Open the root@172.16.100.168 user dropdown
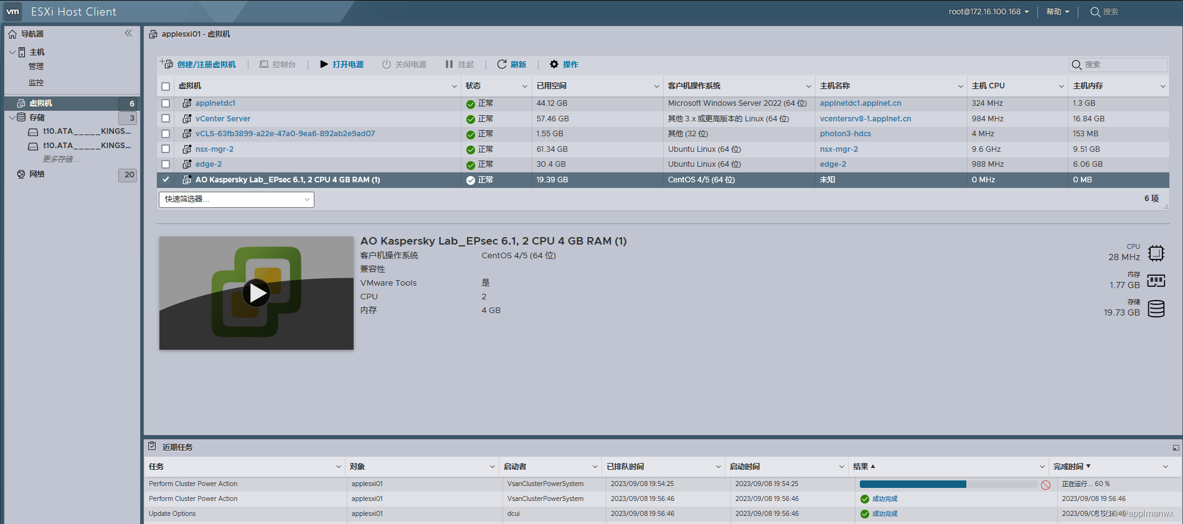Screen dimensions: 1183x524 click(989, 12)
